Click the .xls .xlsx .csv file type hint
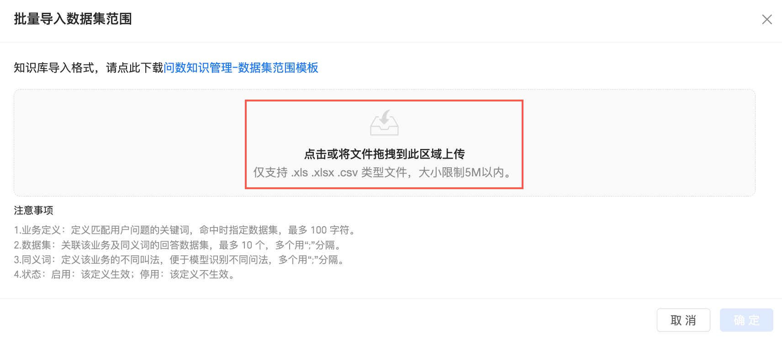782x339 pixels. pyautogui.click(x=324, y=173)
